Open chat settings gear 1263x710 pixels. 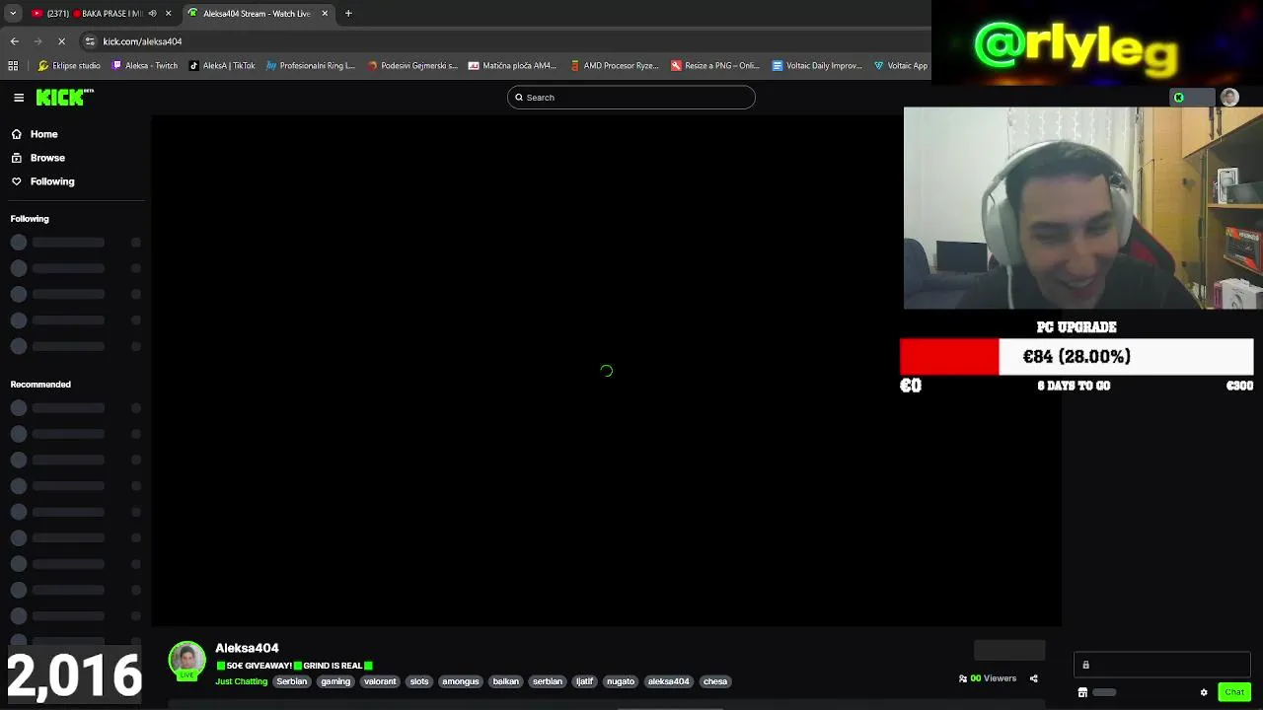coord(1204,692)
